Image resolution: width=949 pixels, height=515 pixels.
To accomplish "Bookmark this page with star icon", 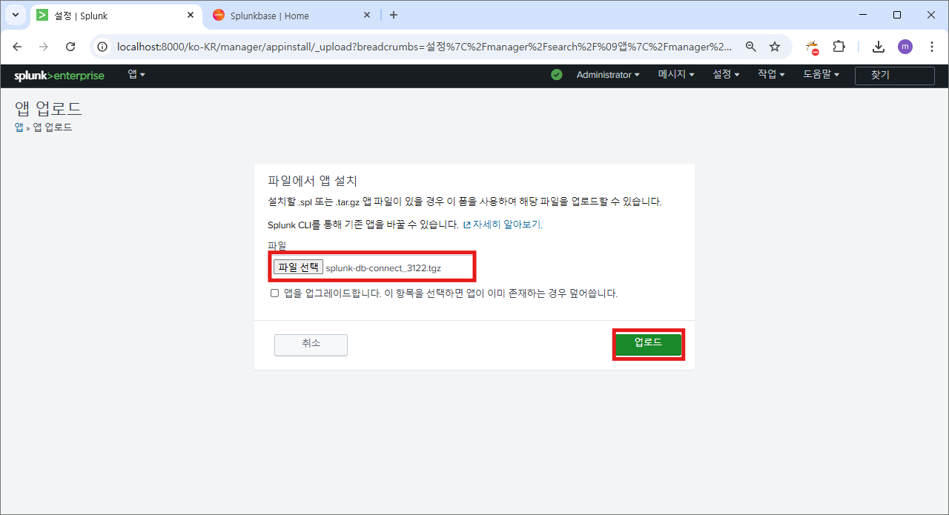I will pyautogui.click(x=775, y=47).
